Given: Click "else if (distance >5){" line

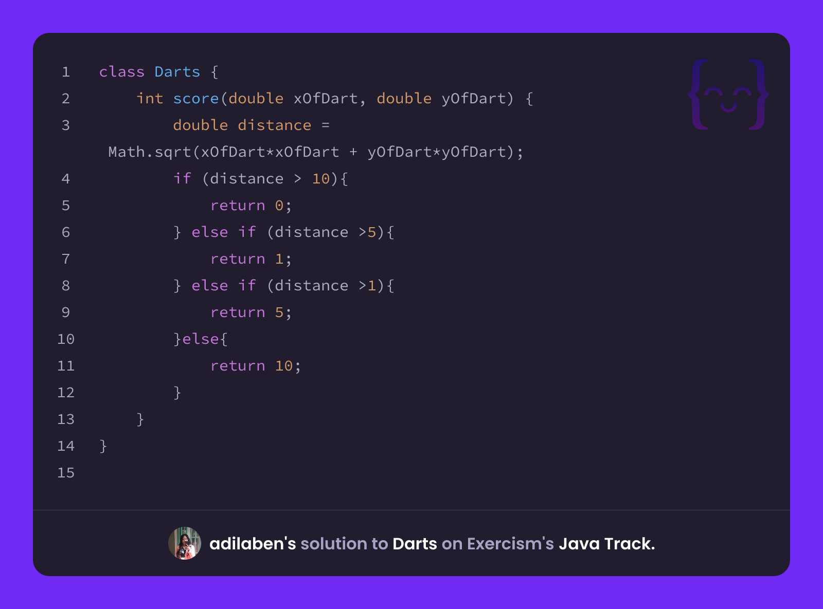Looking at the screenshot, I should pyautogui.click(x=293, y=232).
